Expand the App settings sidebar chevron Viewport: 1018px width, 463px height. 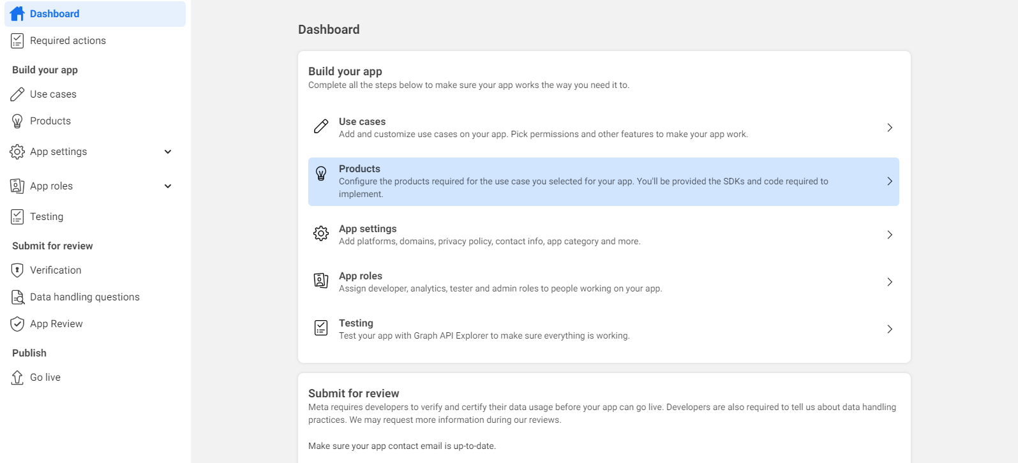coord(168,152)
